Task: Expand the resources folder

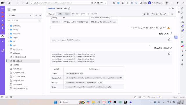Action: click(x=8, y=34)
